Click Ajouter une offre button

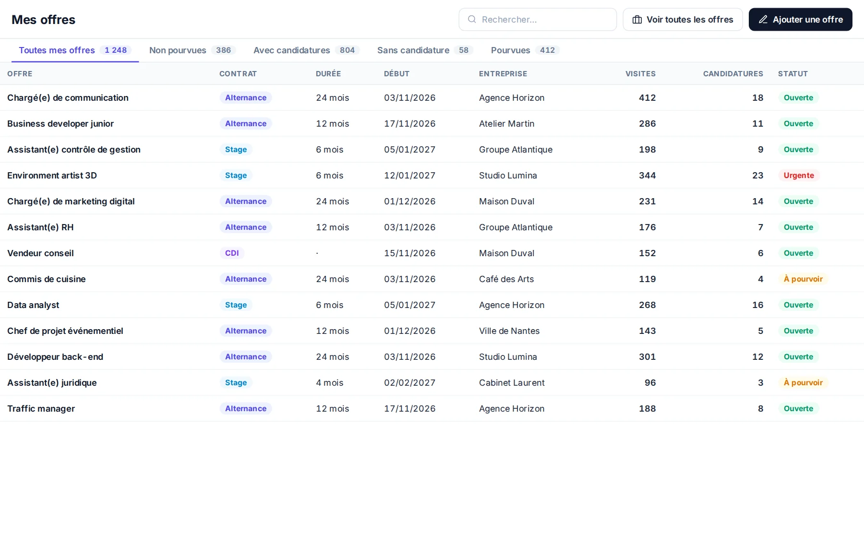coord(800,19)
